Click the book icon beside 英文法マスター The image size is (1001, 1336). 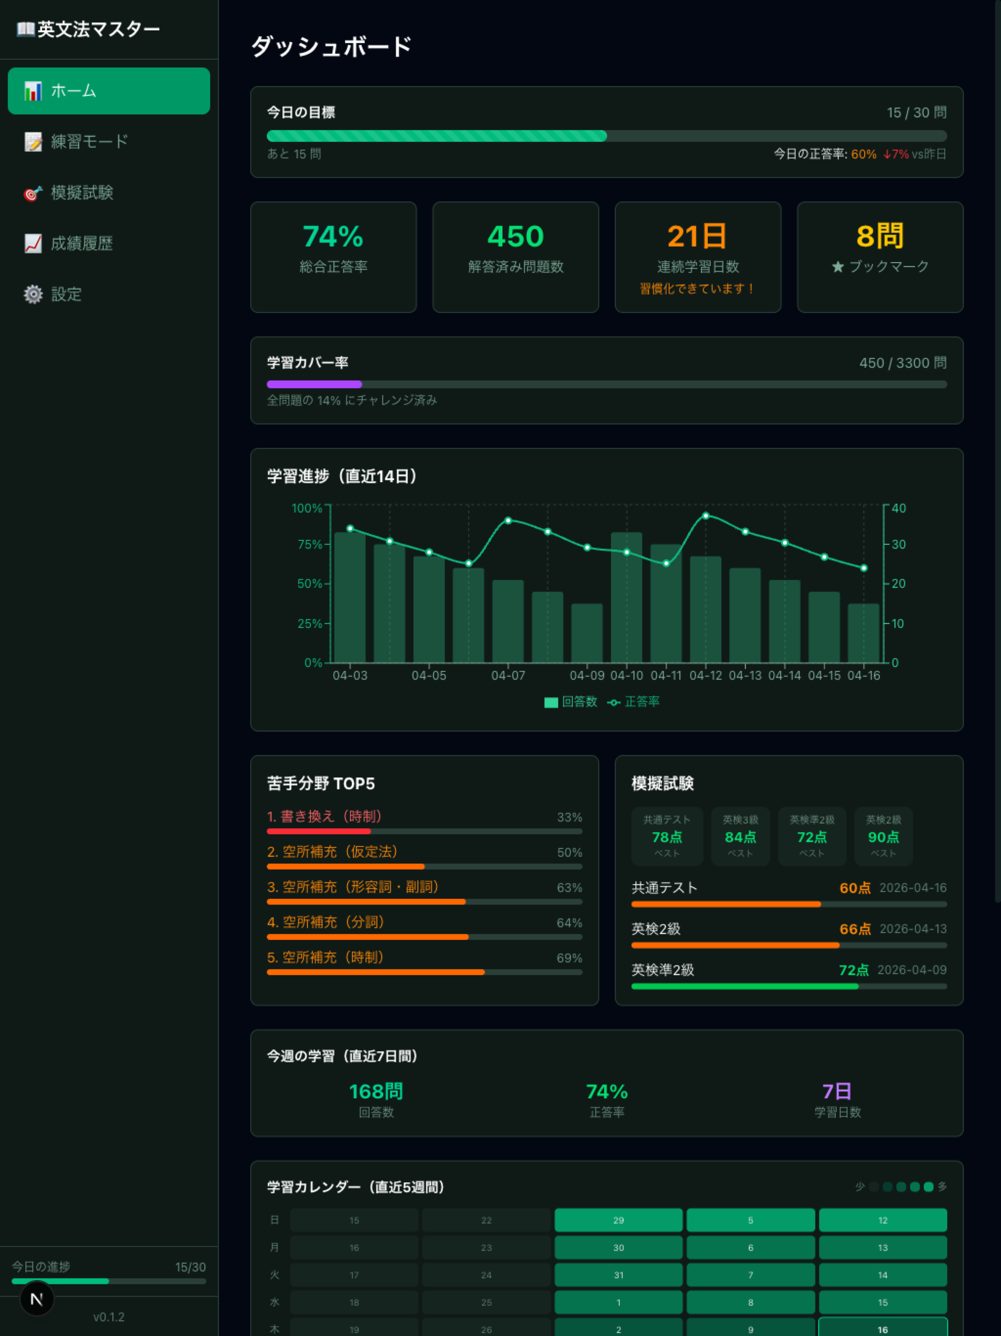25,29
